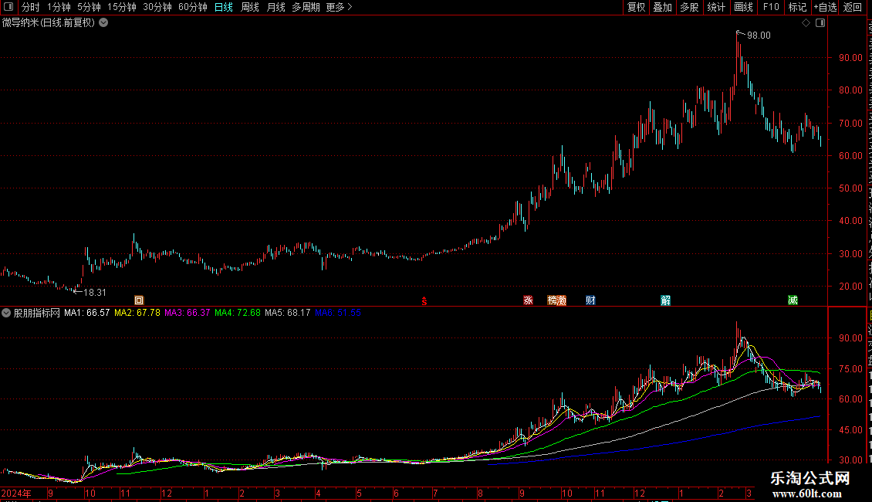Open the red S event marker
The height and width of the screenshot is (502, 872).
click(424, 301)
